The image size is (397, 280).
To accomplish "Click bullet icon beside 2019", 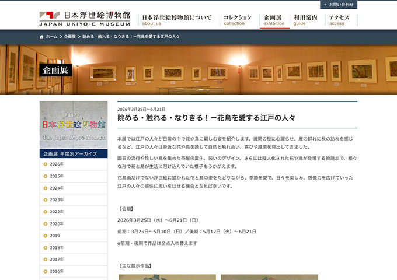I will [46, 236].
